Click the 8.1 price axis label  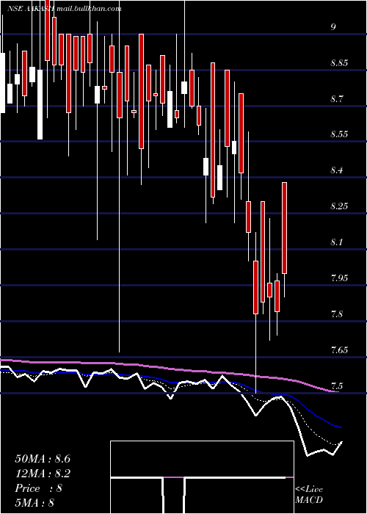pyautogui.click(x=337, y=242)
